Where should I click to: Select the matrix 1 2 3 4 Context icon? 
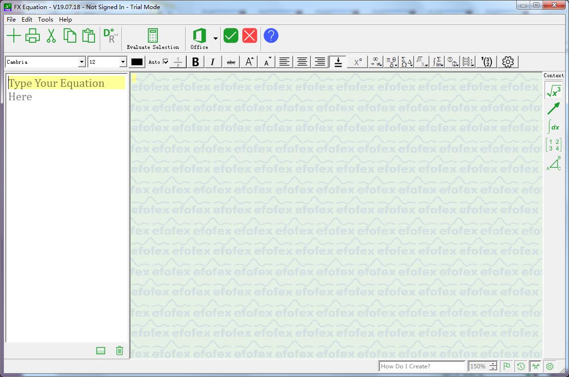(554, 145)
